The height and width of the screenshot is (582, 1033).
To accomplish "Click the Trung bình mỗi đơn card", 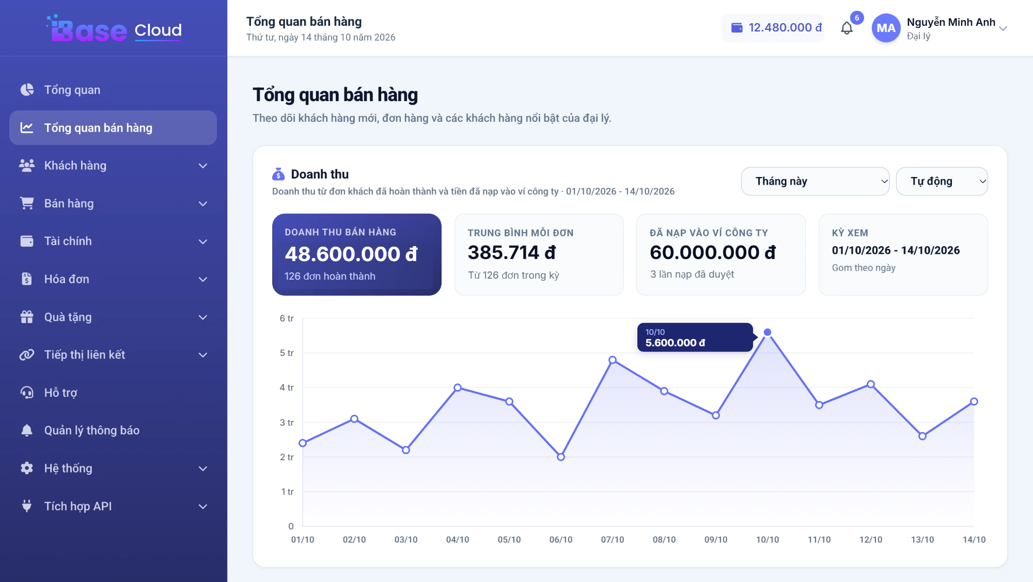I will (x=539, y=254).
